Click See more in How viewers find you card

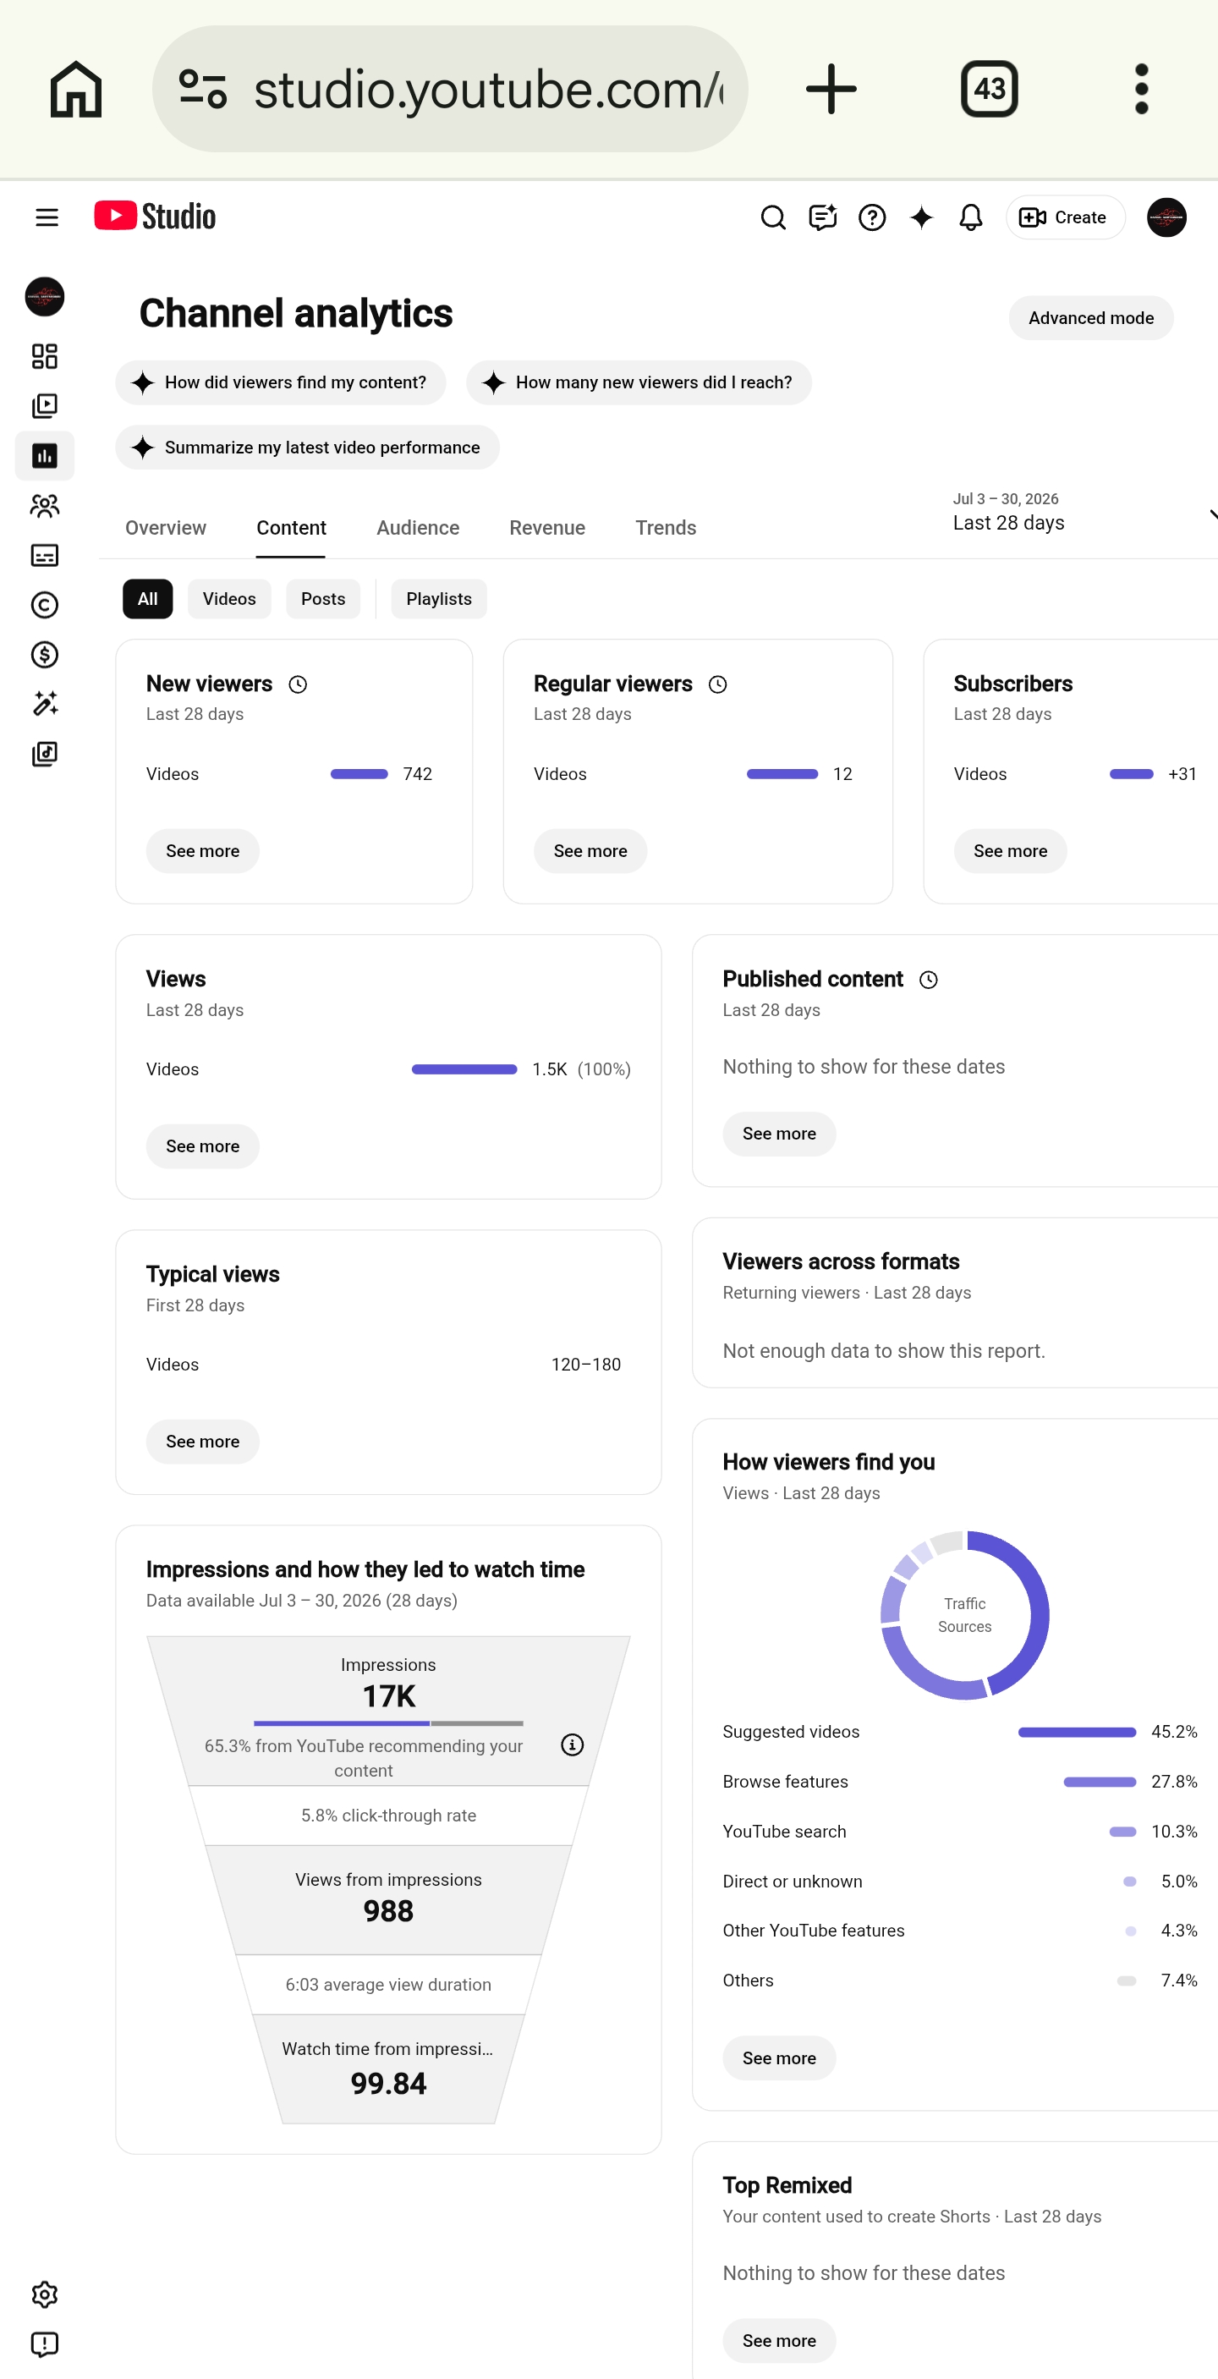[x=778, y=2058]
